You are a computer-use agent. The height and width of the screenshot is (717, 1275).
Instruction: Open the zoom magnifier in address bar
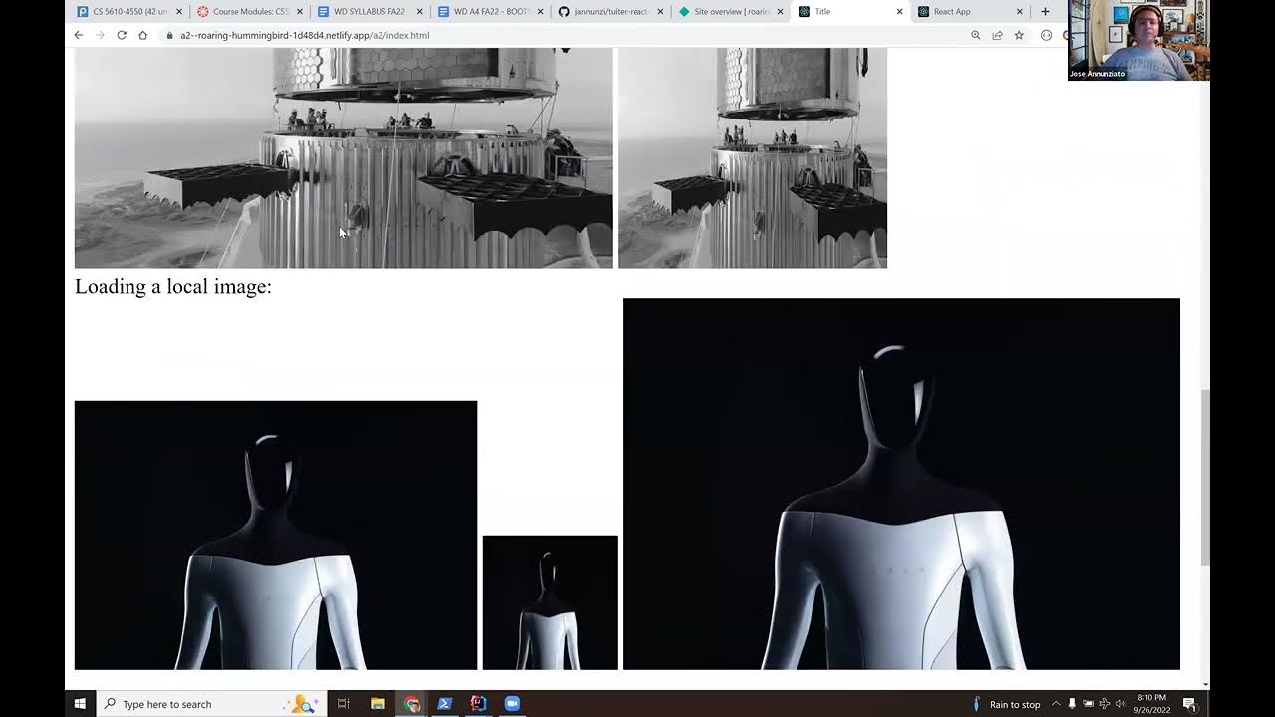(x=975, y=35)
